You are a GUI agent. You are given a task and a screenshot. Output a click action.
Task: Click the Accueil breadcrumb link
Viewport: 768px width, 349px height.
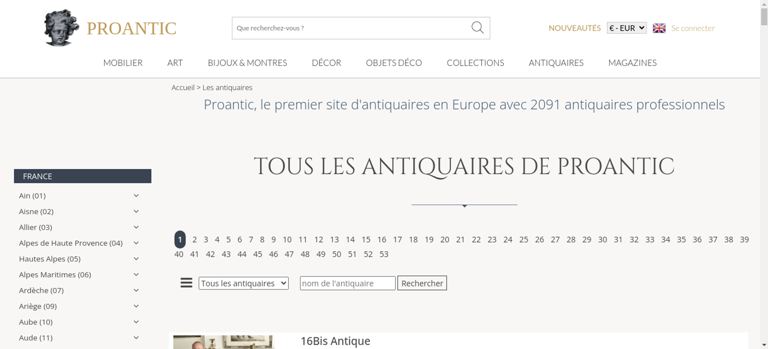(183, 88)
